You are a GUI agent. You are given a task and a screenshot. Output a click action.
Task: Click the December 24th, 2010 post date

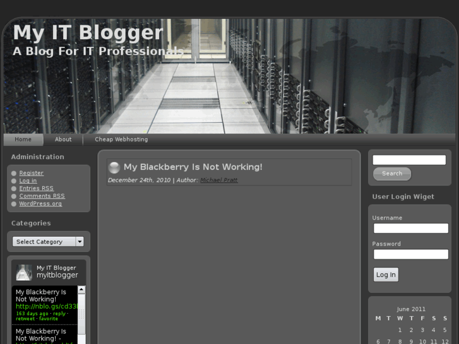tap(139, 180)
